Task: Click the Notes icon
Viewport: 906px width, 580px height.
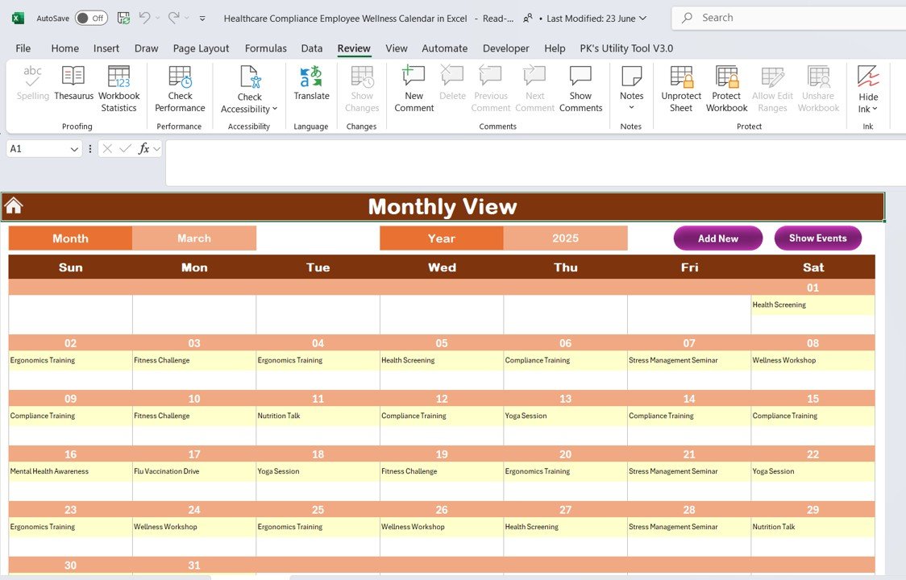Action: click(x=632, y=76)
